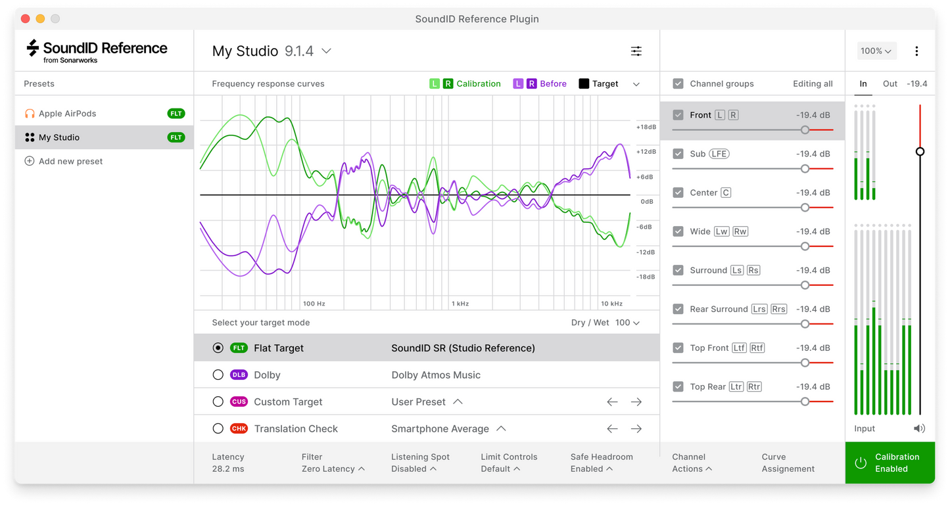The image size is (950, 506).
Task: Select the My Studio preset
Action: tap(105, 137)
